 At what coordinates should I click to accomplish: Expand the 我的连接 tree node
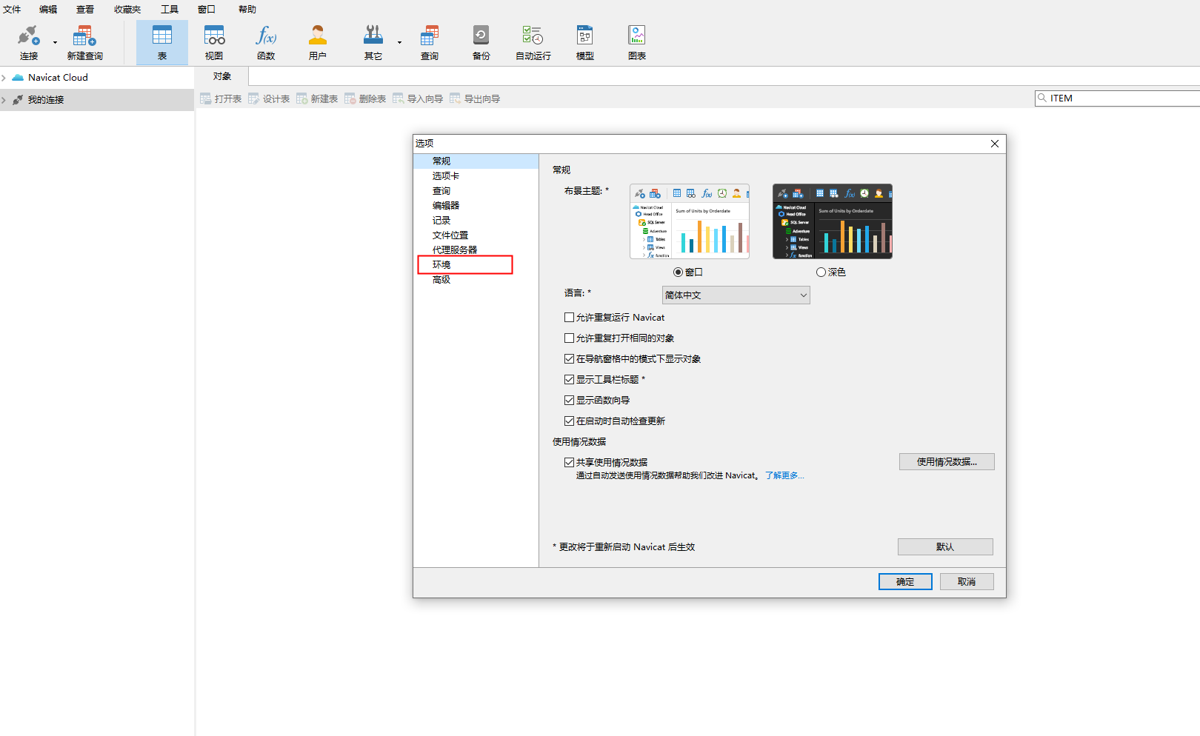point(4,99)
